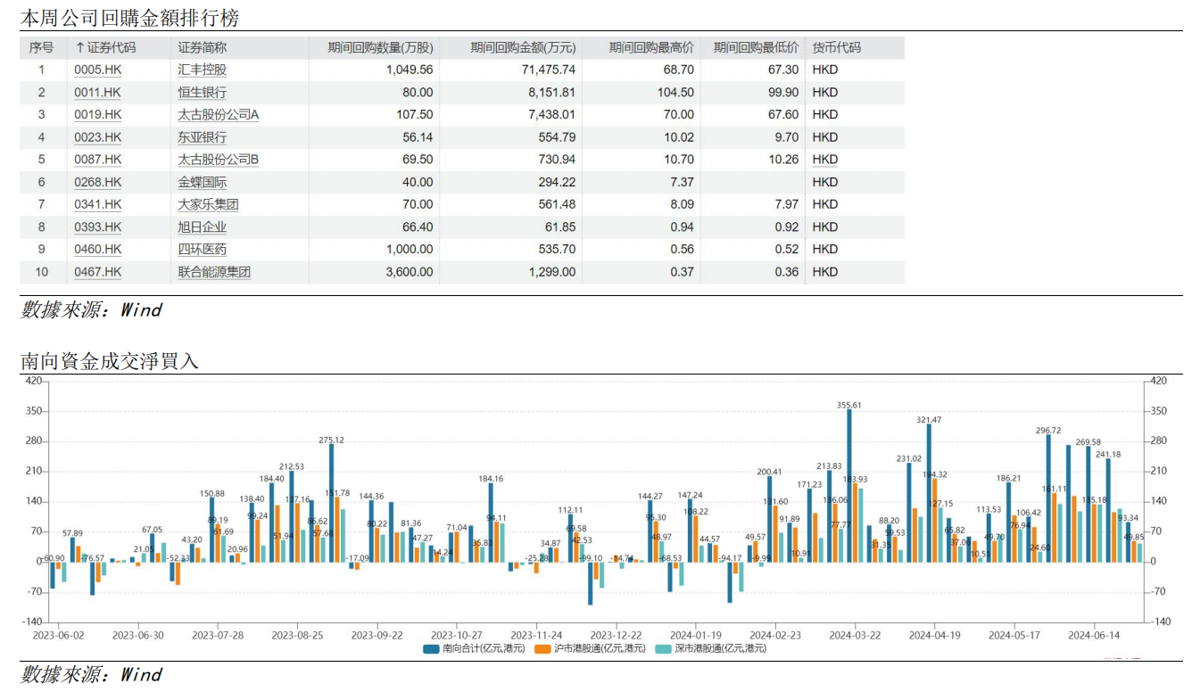This screenshot has width=1192, height=700.
Task: Click the 3,600.00 quantity cell
Action: [410, 272]
